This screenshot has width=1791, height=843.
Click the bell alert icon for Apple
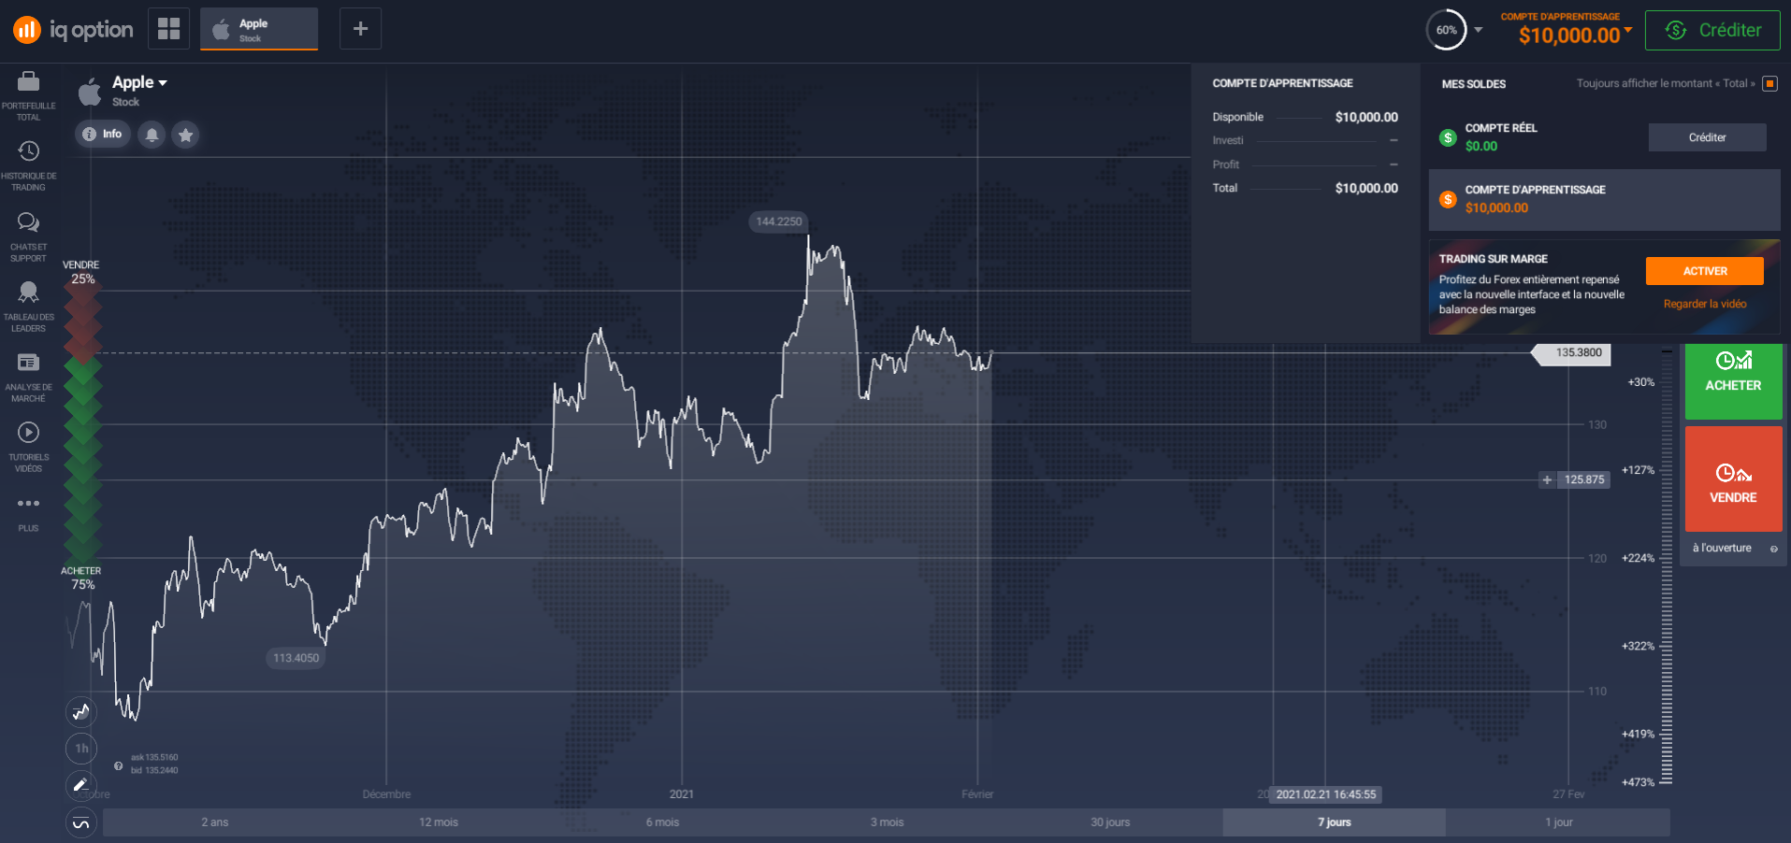tap(152, 135)
